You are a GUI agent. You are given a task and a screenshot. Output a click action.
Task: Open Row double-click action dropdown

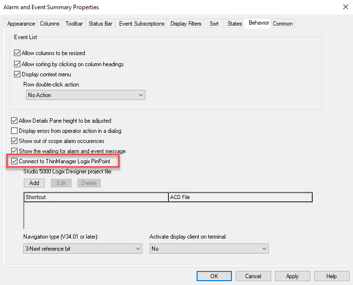[86, 95]
